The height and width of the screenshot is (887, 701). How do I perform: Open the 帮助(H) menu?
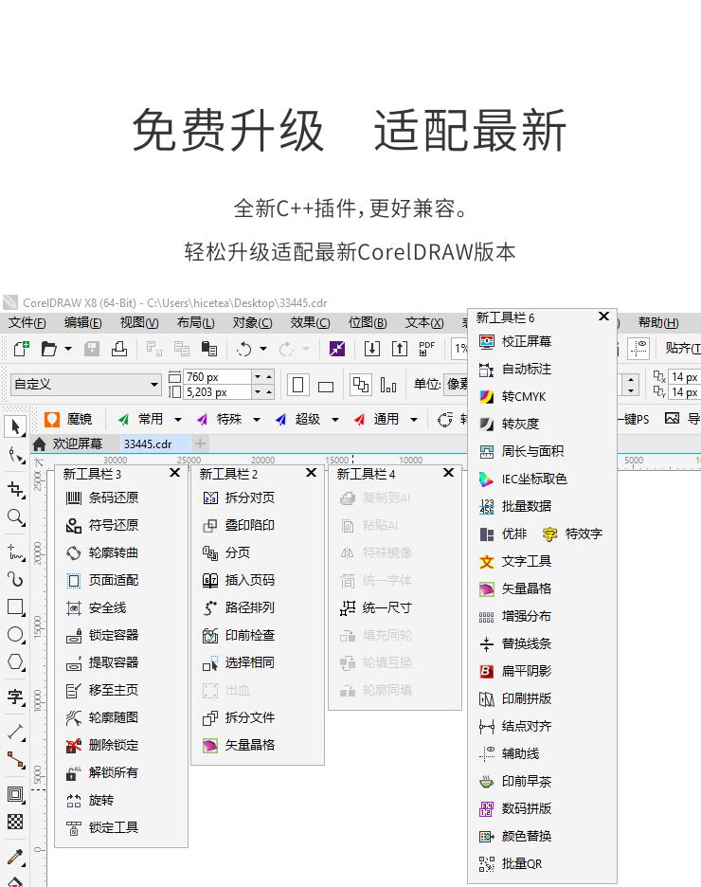[658, 322]
